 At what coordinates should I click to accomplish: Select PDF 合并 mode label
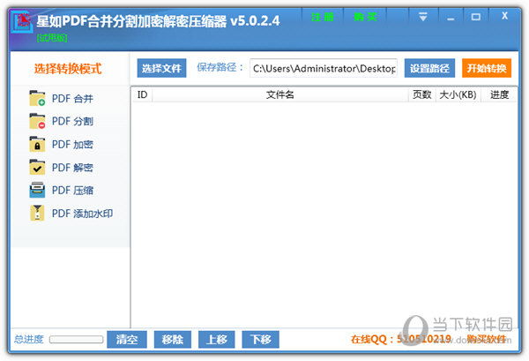[x=72, y=99]
